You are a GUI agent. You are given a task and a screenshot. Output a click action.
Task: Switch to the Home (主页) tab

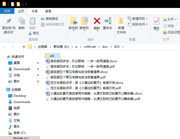tap(21, 11)
